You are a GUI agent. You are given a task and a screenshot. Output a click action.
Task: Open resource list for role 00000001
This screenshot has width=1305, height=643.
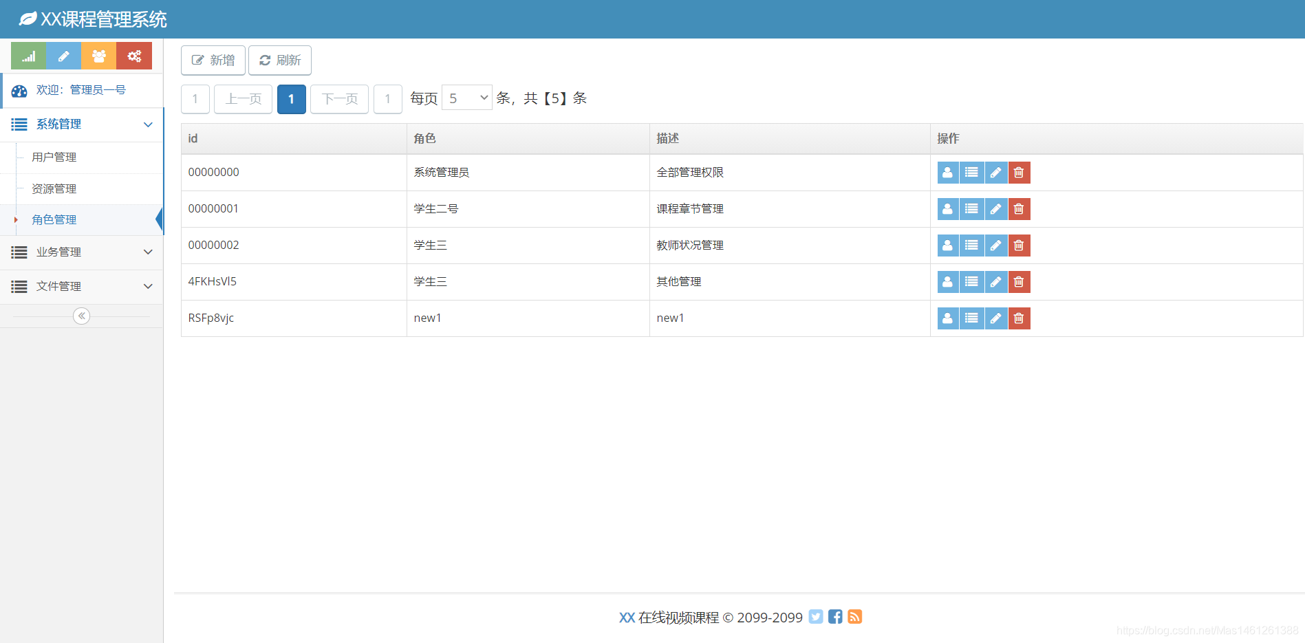[971, 209]
